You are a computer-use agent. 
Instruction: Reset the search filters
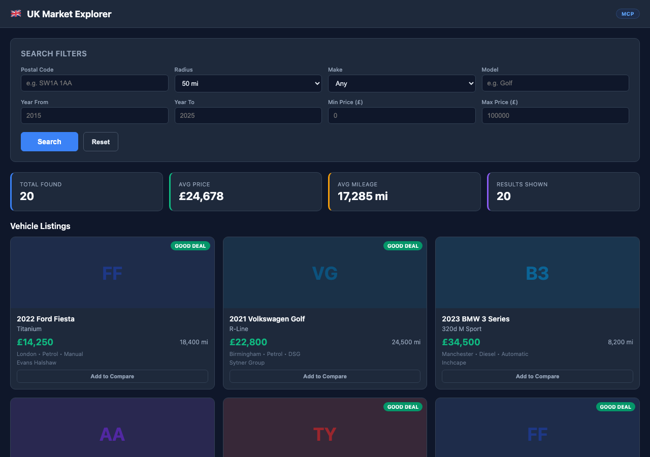(101, 142)
